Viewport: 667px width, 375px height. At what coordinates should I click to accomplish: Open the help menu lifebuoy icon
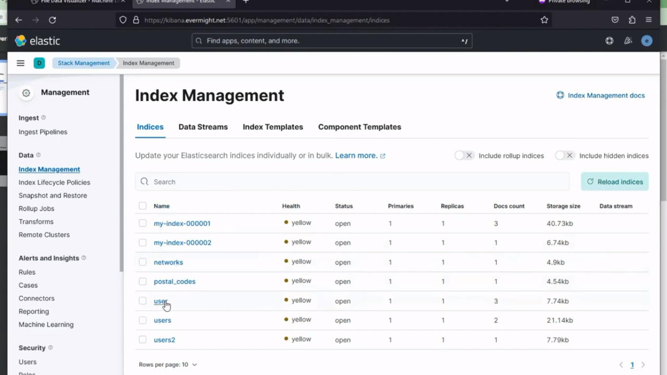[x=609, y=41]
